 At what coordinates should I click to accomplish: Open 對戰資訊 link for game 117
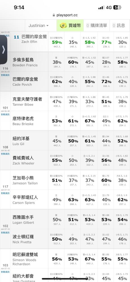pyautogui.click(x=5, y=193)
